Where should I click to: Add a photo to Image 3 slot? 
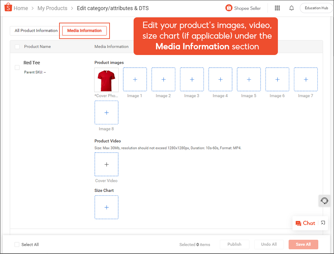click(x=192, y=79)
